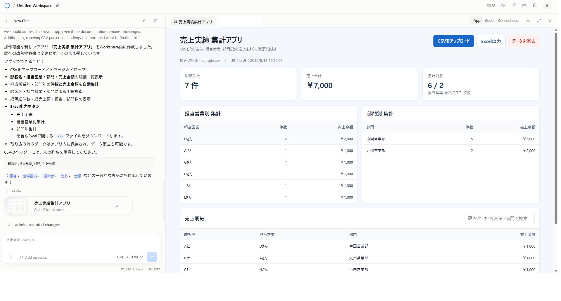Switch to the App tab

coord(477,21)
